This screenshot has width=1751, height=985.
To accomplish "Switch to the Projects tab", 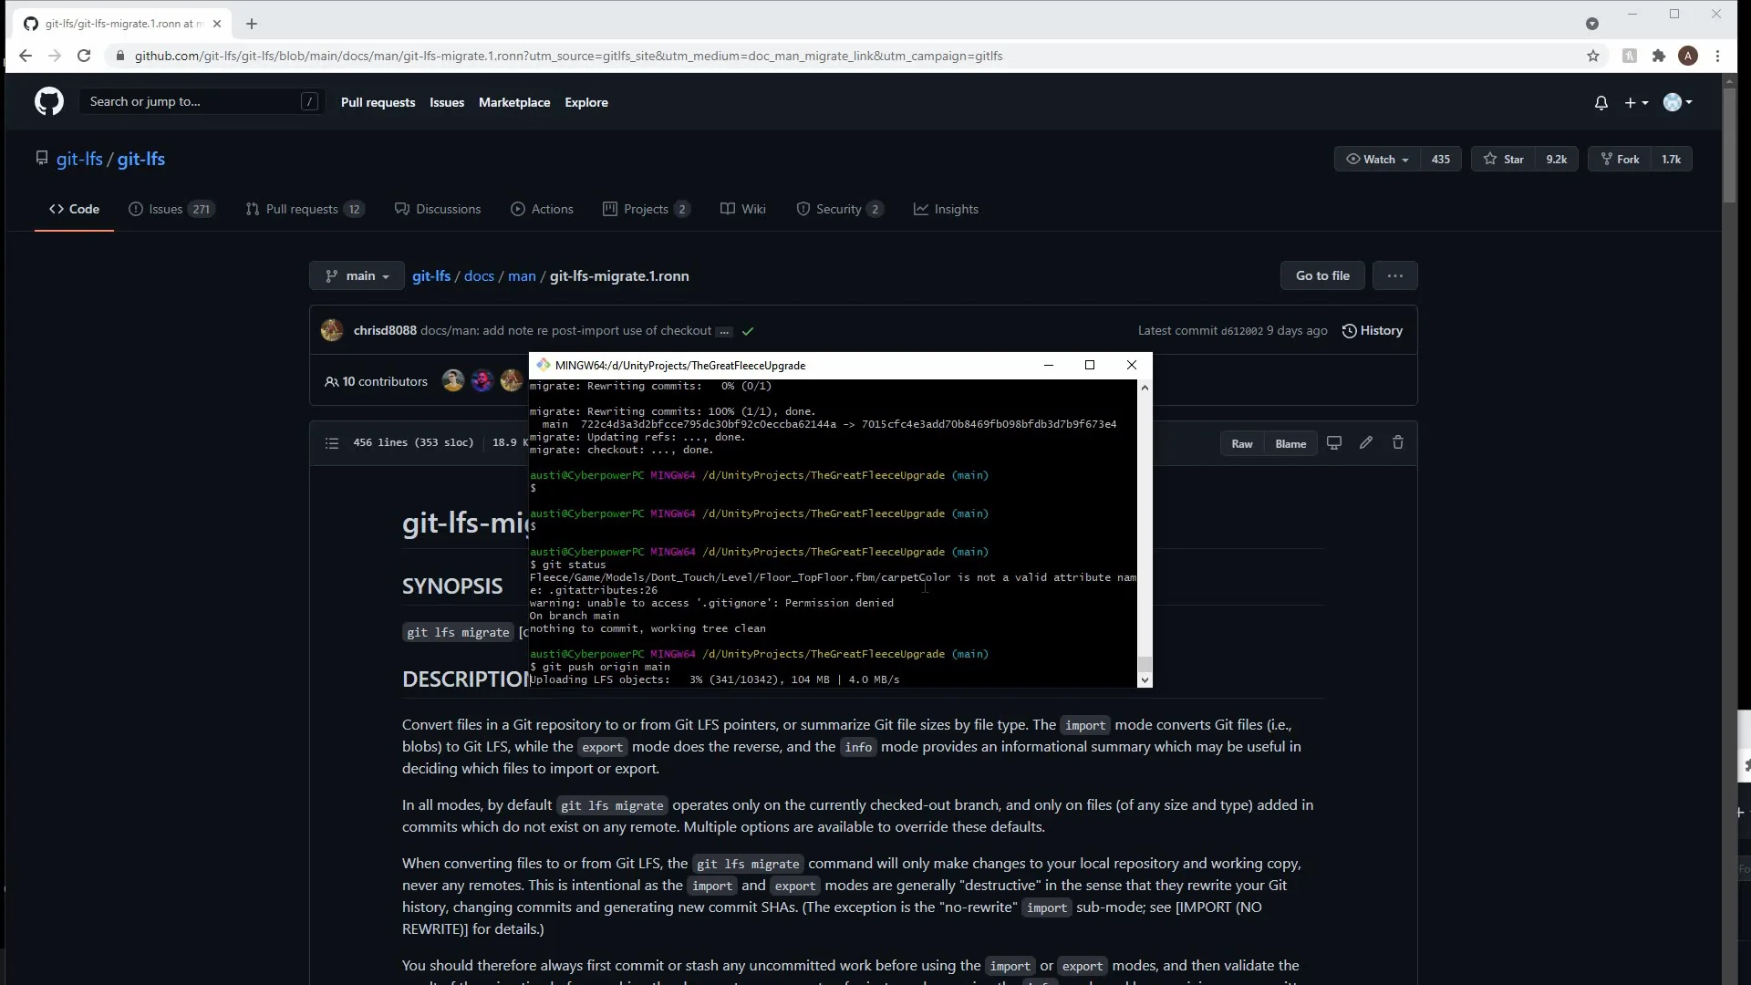I will [x=646, y=209].
